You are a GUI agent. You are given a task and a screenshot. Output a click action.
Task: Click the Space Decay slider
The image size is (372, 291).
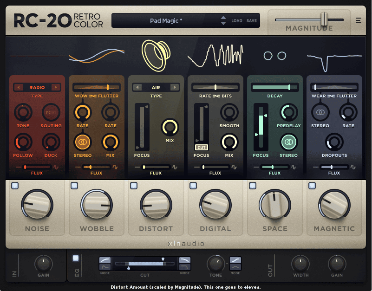(275, 87)
